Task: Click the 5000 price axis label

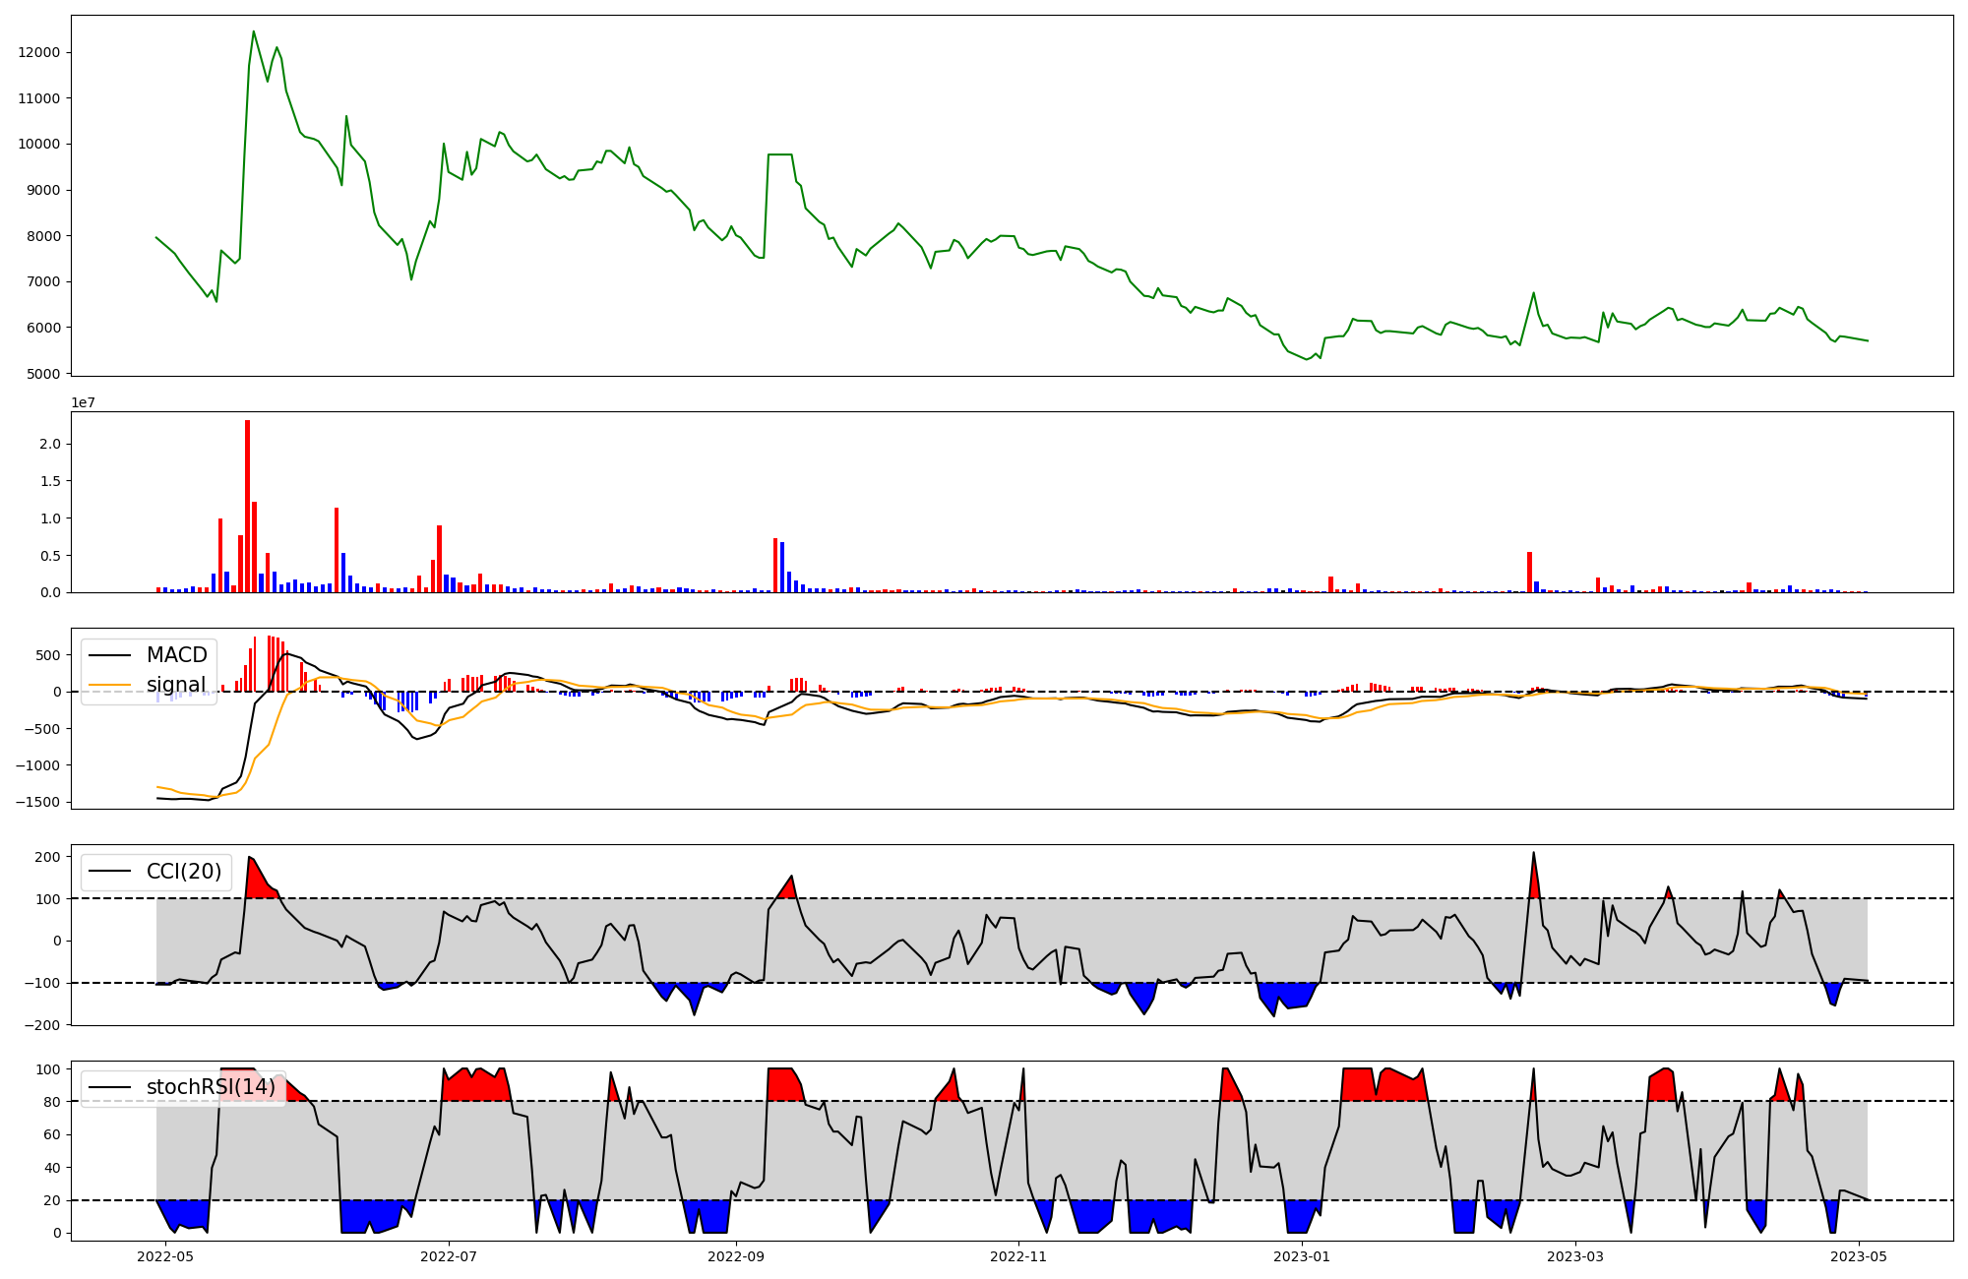Action: 43,374
